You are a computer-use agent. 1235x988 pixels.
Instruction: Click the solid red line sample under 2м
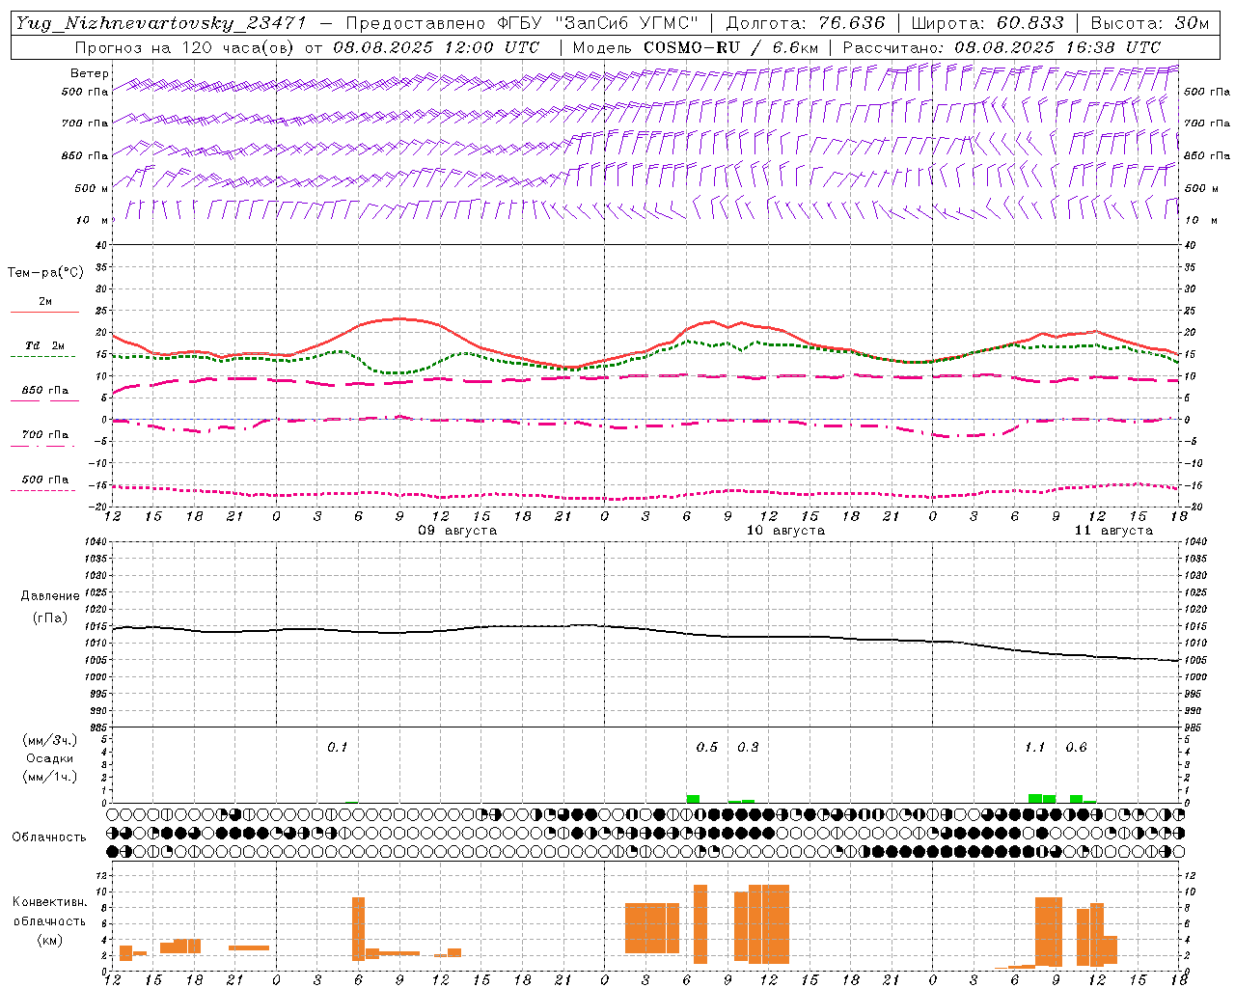pos(44,313)
